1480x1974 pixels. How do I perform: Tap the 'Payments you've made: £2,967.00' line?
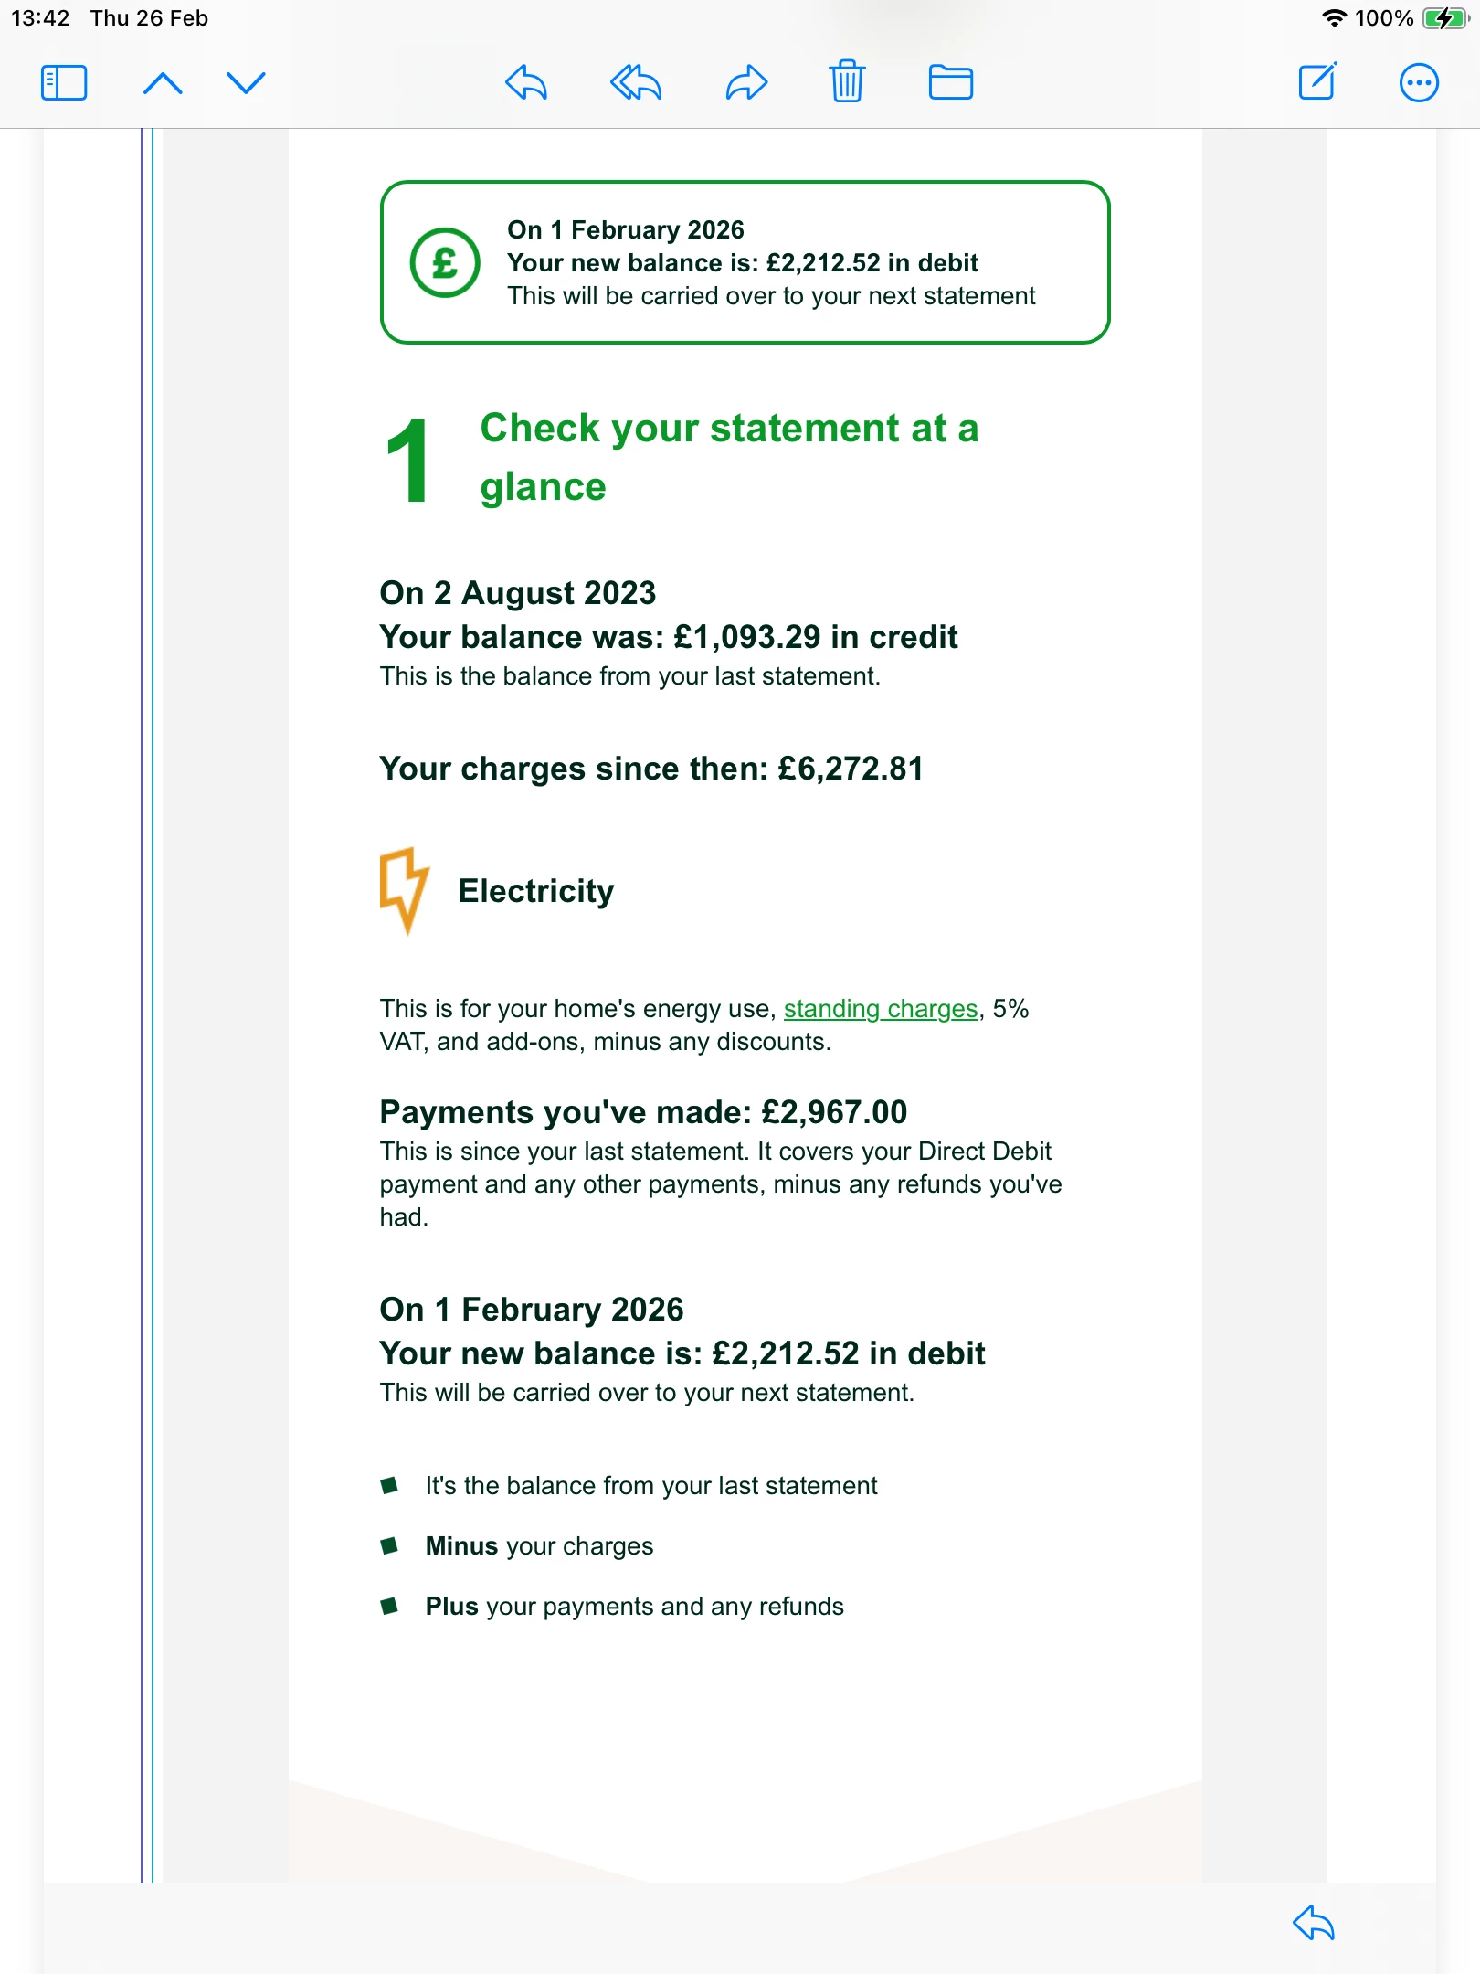643,1112
